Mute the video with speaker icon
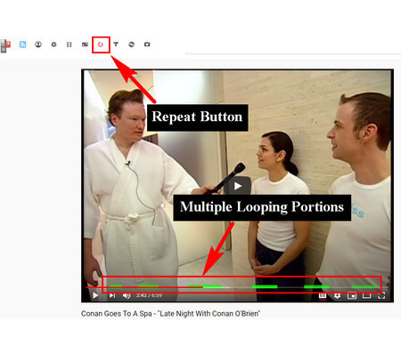Viewport: 401px width, 353px height. (x=127, y=295)
